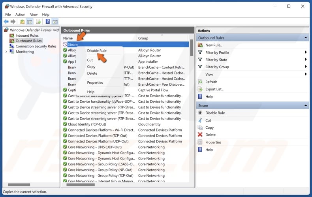Viewport: 312px width, 197px height.
Task: Click the Cut scissors icon in Actions
Action: tap(200, 120)
